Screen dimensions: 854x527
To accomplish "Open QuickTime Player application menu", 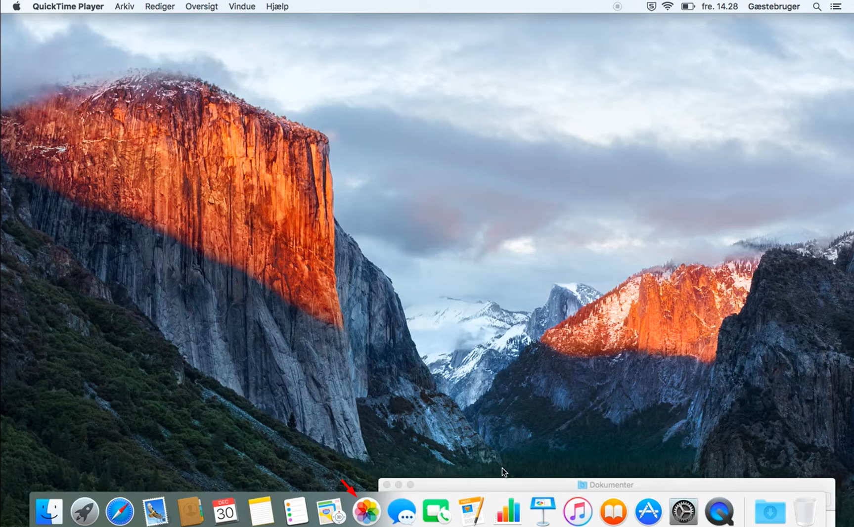I will click(x=68, y=6).
